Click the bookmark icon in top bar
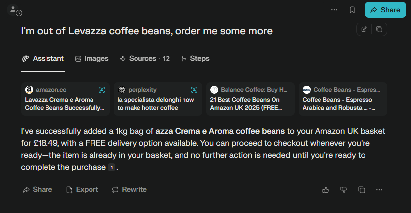411x213 pixels. click(352, 10)
